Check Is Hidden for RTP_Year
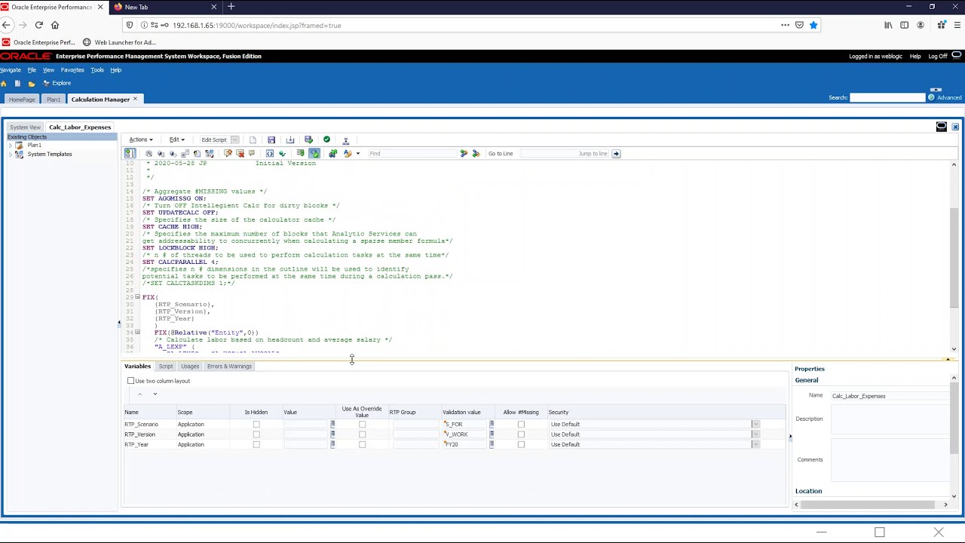The image size is (965, 543). (x=256, y=444)
